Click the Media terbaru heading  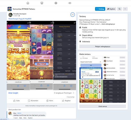[85, 54]
